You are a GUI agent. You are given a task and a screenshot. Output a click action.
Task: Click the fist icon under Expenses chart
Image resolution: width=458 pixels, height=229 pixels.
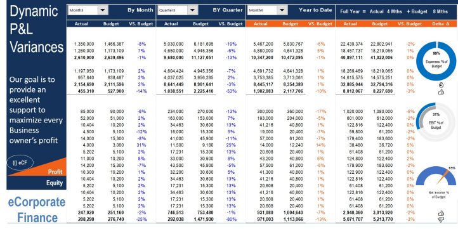pos(441,85)
